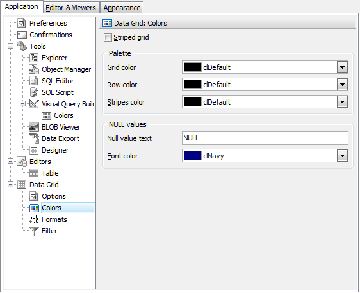Switch to the Editor & Viewers tab
Image resolution: width=360 pixels, height=293 pixels.
click(x=71, y=8)
